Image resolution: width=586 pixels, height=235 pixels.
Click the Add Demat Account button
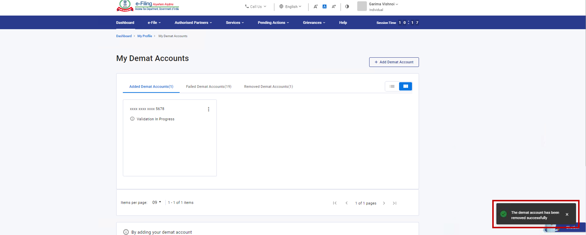(394, 62)
